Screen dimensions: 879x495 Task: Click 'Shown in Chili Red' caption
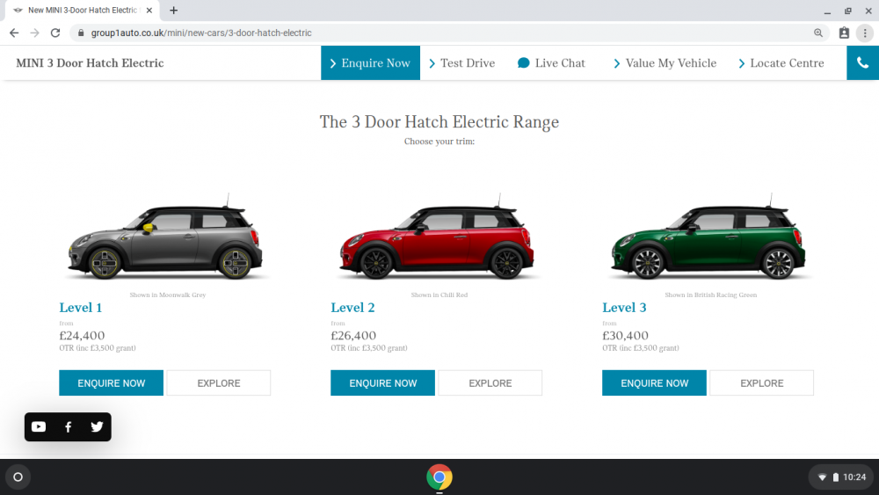(x=439, y=295)
